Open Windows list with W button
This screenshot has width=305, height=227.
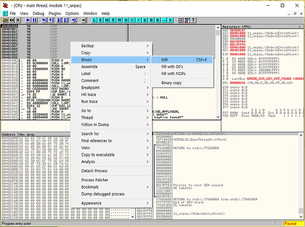tap(119, 20)
